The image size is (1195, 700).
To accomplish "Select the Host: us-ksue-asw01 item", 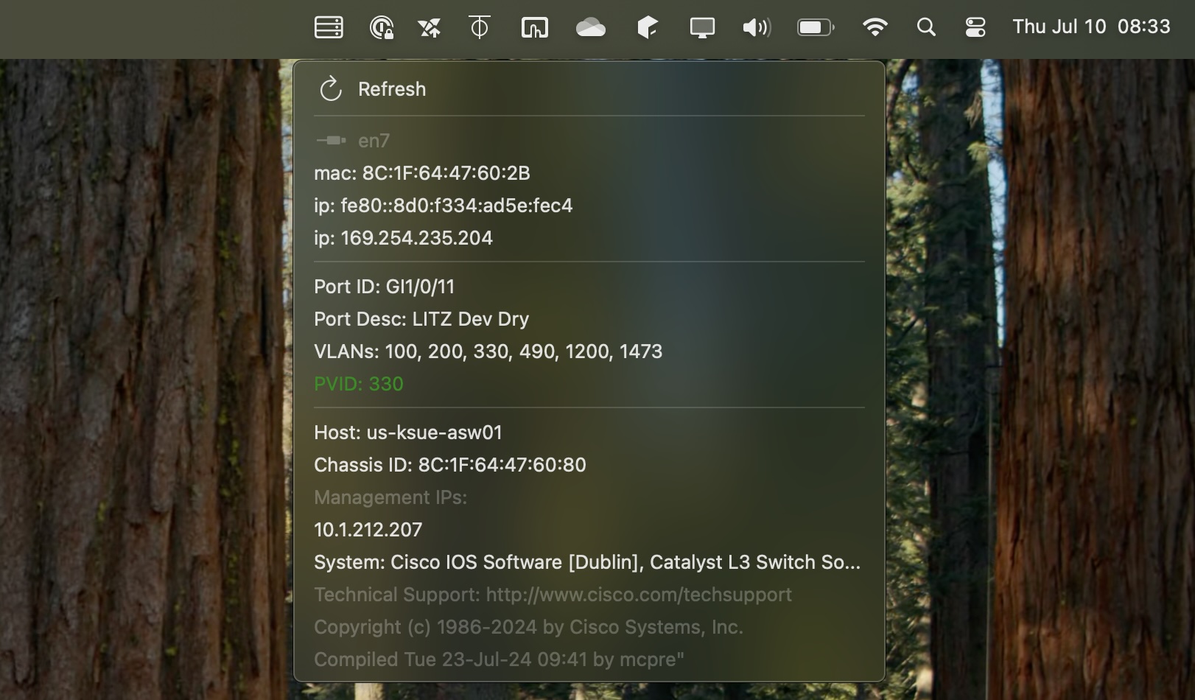I will click(589, 433).
